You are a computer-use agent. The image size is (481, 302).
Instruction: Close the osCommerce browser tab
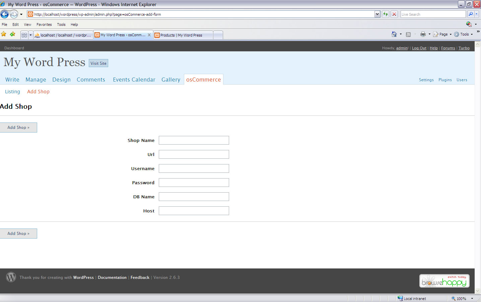pos(149,35)
